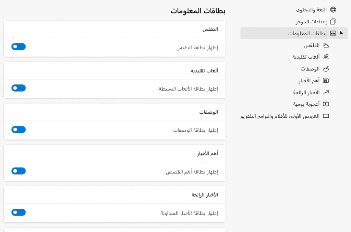Select الأخبار الرائجة in the sidebar

306,92
